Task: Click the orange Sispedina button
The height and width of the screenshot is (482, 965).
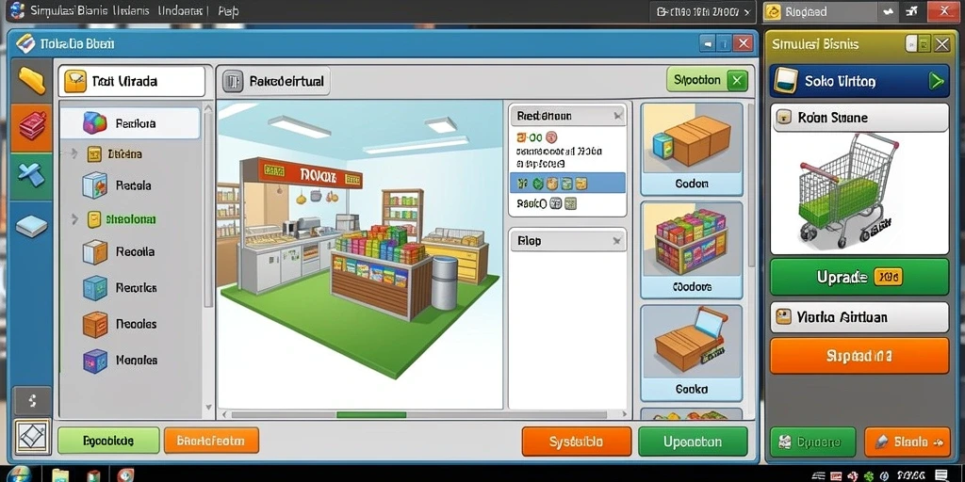Action: pos(859,355)
